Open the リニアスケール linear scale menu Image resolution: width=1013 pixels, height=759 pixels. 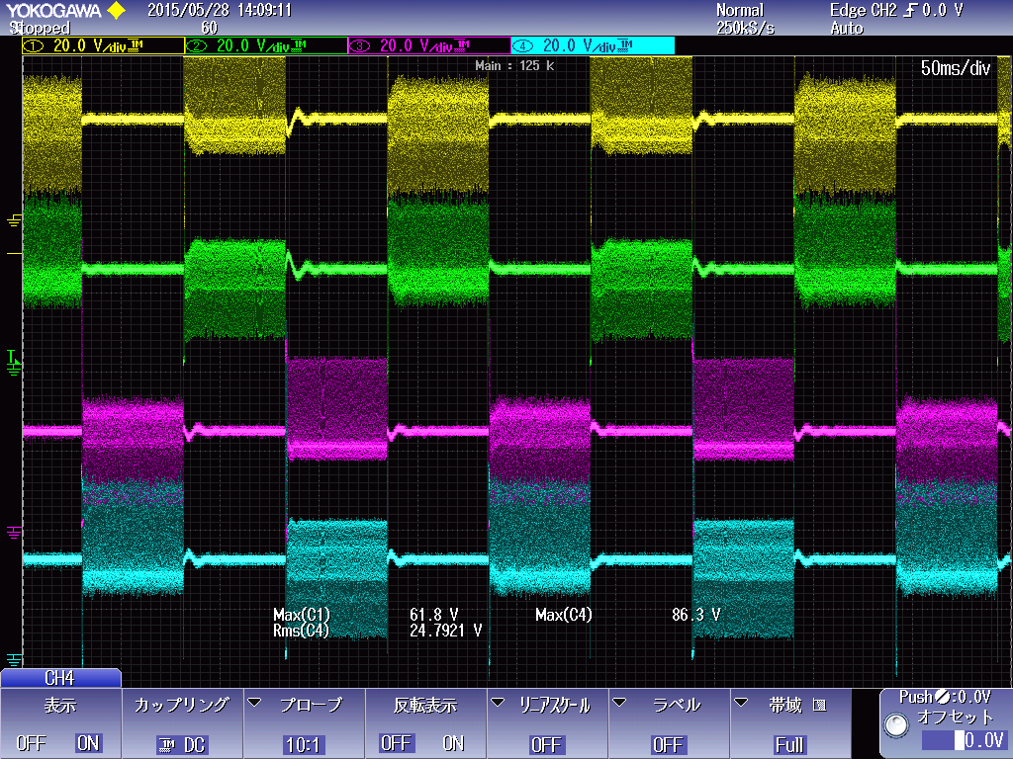click(547, 723)
